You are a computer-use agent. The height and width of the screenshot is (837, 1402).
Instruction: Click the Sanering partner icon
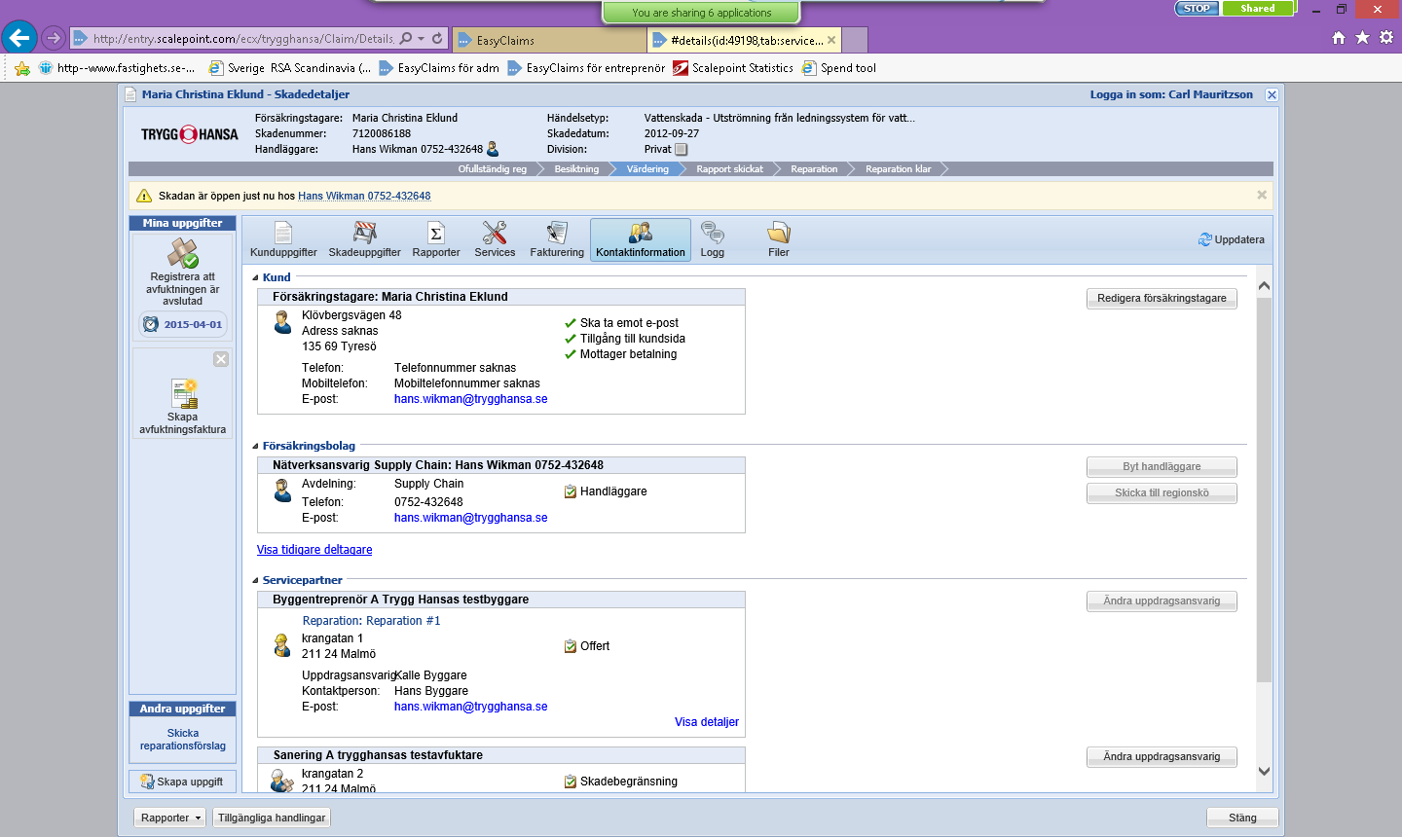pyautogui.click(x=282, y=781)
